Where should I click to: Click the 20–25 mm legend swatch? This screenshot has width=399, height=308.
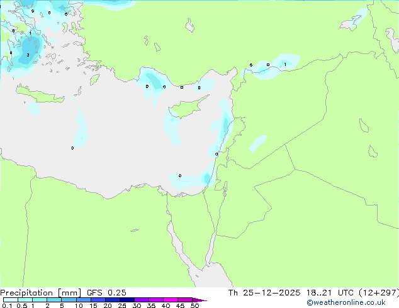pyautogui.click(x=112, y=300)
